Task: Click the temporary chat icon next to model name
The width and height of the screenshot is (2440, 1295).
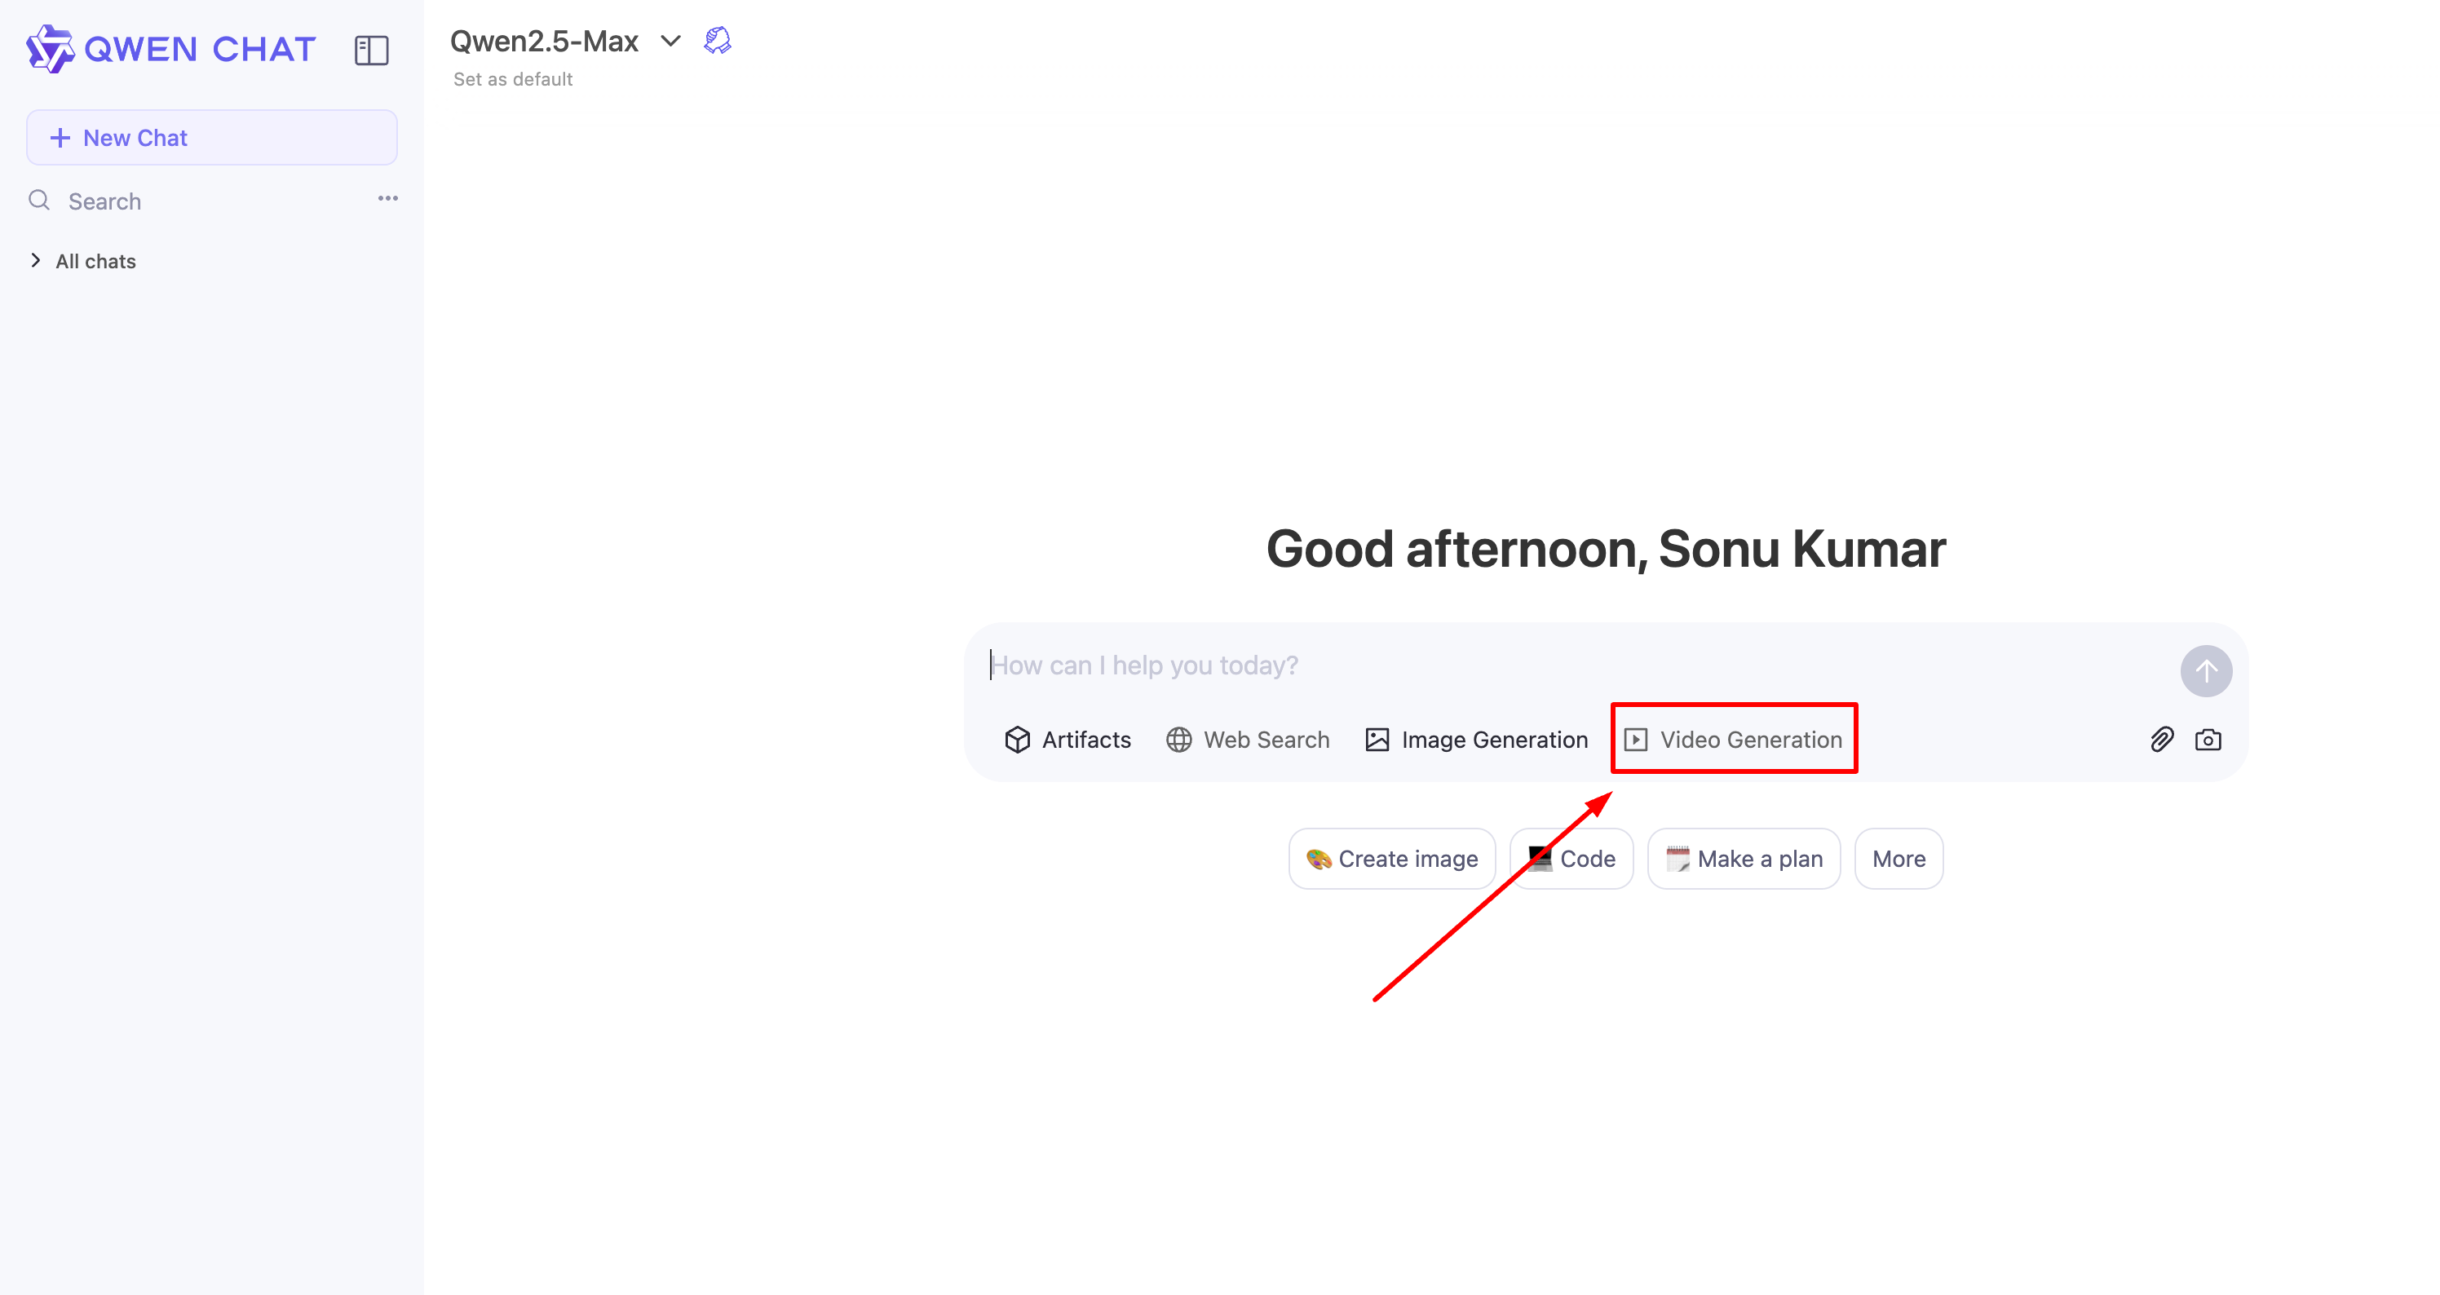Action: click(x=718, y=41)
